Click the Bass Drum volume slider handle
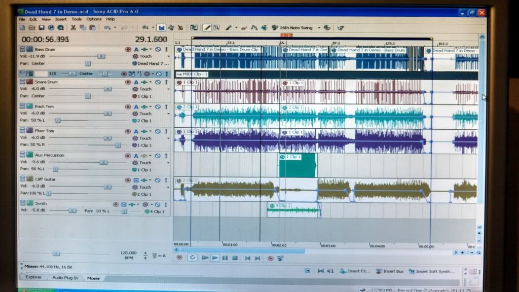The image size is (519, 292). click(101, 56)
